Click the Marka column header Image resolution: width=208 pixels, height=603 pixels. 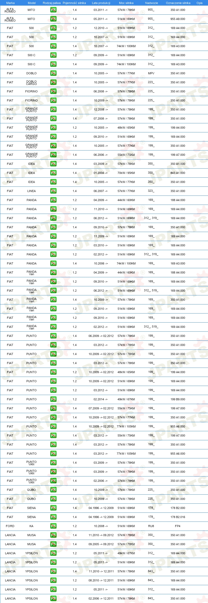tap(10, 3)
